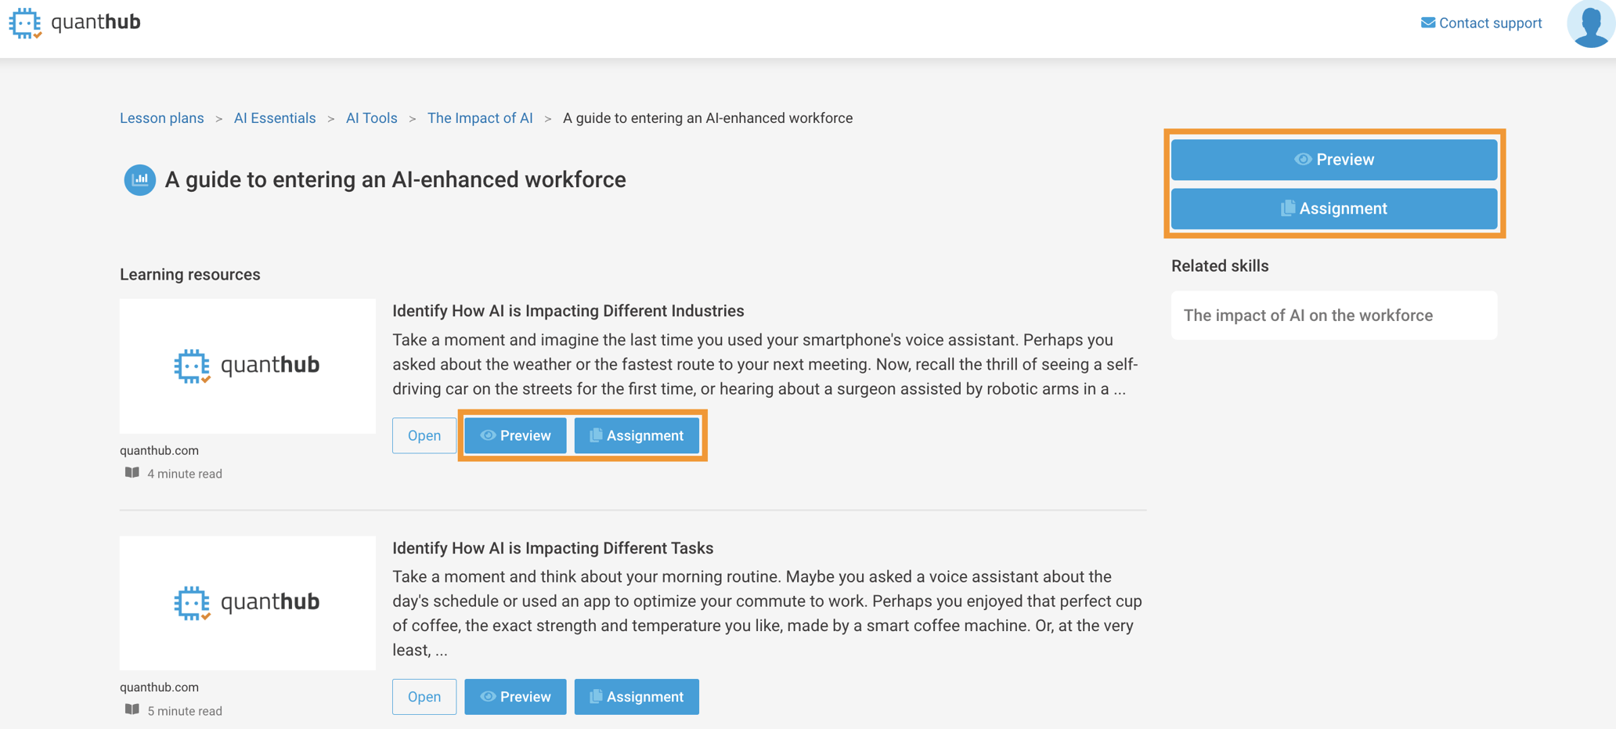Viewport: 1616px width, 729px height.
Task: Click the chart icon beside the guide title
Action: point(140,180)
